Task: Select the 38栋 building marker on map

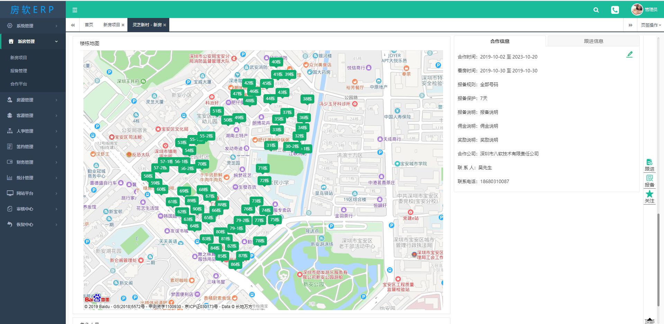Action: click(307, 99)
